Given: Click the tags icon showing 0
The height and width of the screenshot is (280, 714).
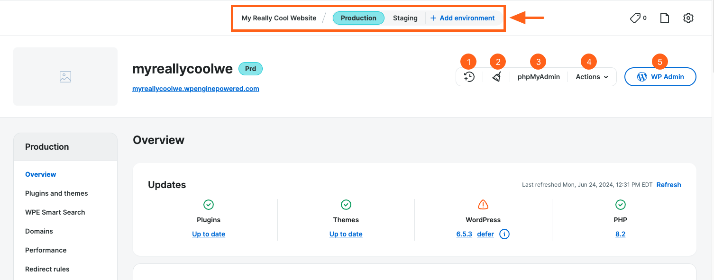Looking at the screenshot, I should [635, 18].
